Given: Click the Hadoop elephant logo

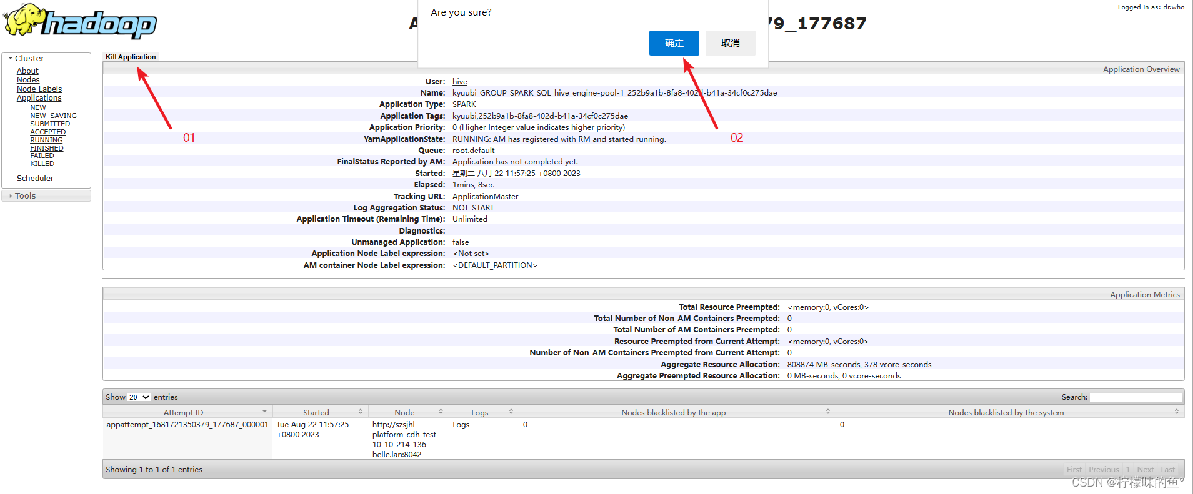Looking at the screenshot, I should pos(81,22).
